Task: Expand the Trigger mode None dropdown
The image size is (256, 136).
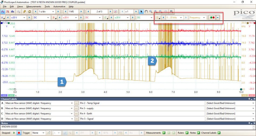Action: tap(39, 133)
